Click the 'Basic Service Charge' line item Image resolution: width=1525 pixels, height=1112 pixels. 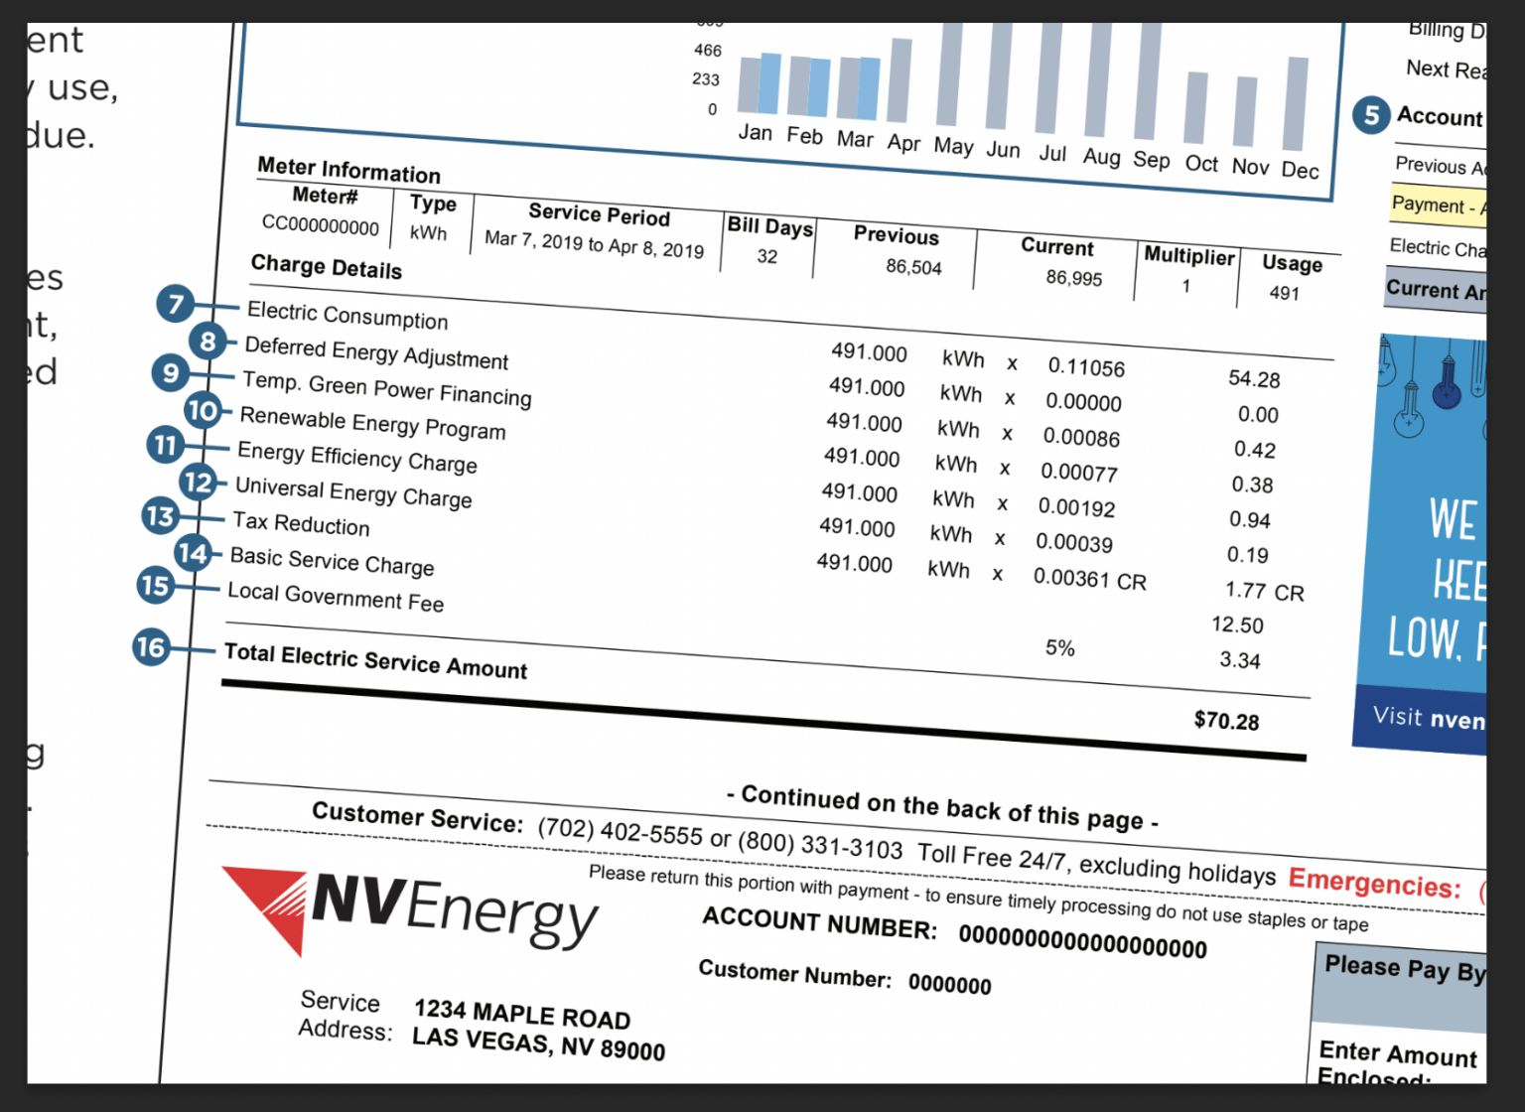(x=332, y=561)
